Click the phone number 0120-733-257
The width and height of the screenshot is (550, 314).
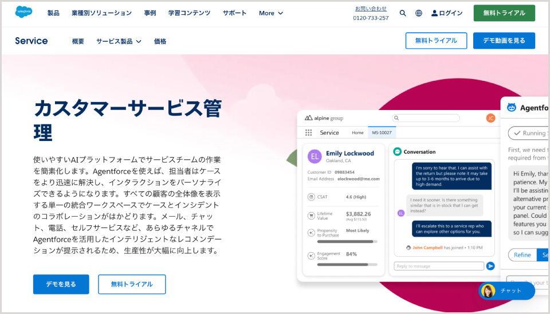pyautogui.click(x=371, y=18)
